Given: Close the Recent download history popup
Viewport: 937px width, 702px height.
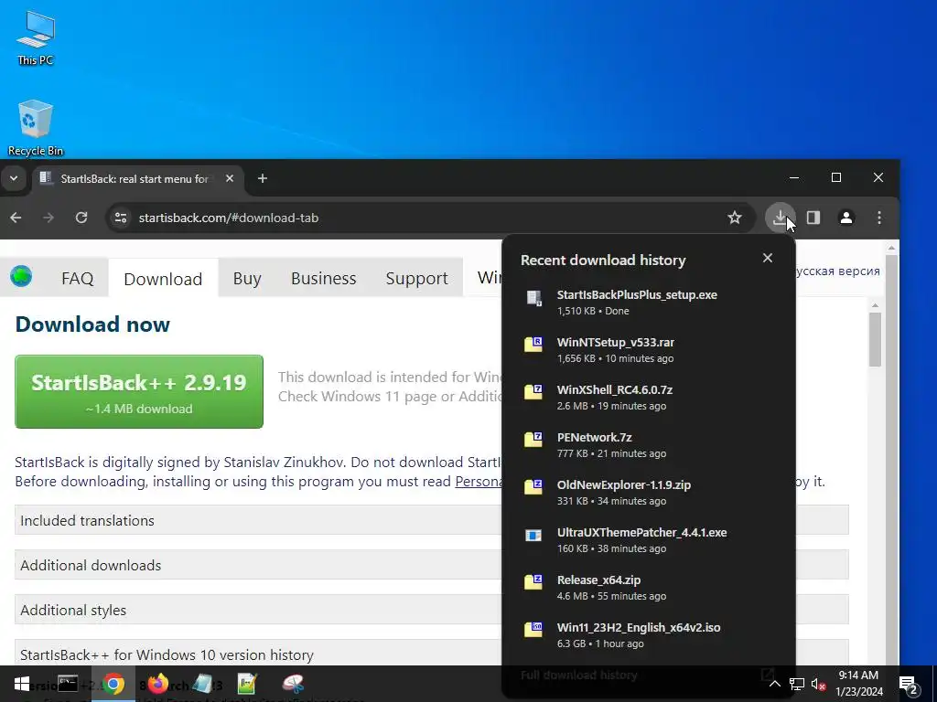Looking at the screenshot, I should pos(768,258).
